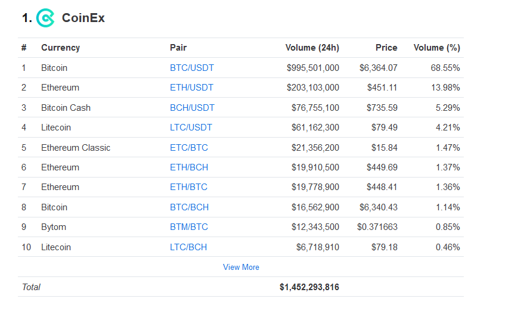The width and height of the screenshot is (527, 311).
Task: Click the $6,364.07 price value
Action: pyautogui.click(x=379, y=68)
